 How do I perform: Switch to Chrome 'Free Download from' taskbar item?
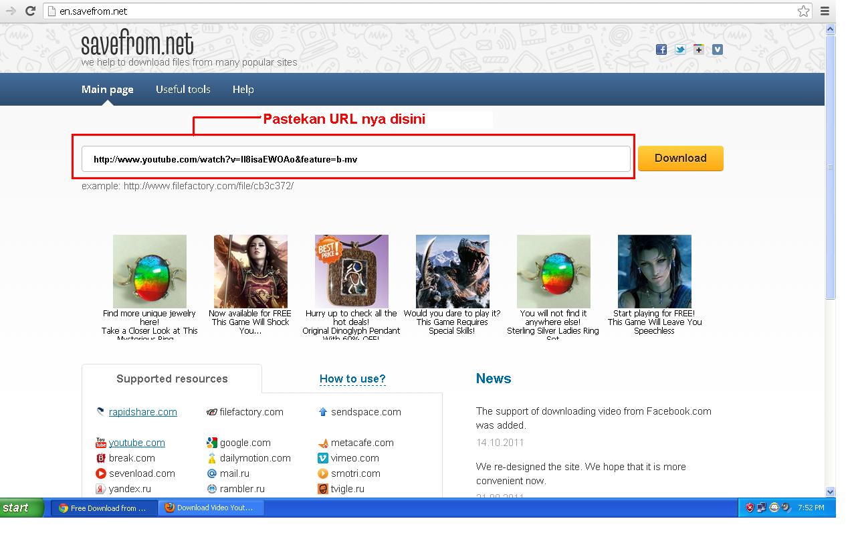(x=104, y=508)
